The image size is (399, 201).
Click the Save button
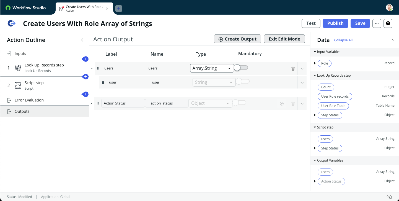[x=360, y=23]
